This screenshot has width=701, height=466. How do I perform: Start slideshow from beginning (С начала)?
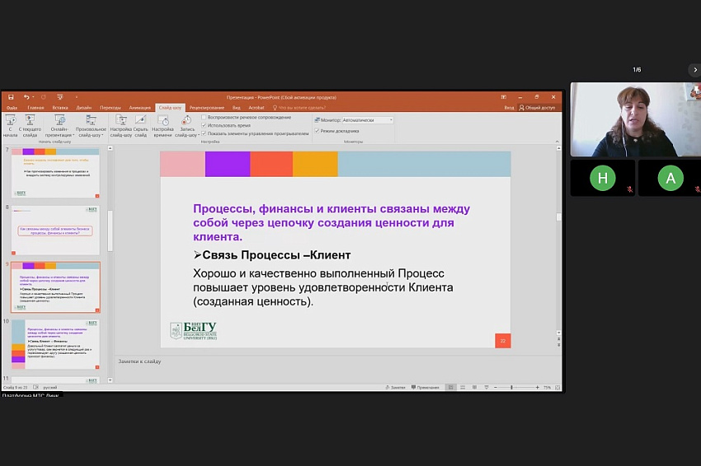pos(11,123)
